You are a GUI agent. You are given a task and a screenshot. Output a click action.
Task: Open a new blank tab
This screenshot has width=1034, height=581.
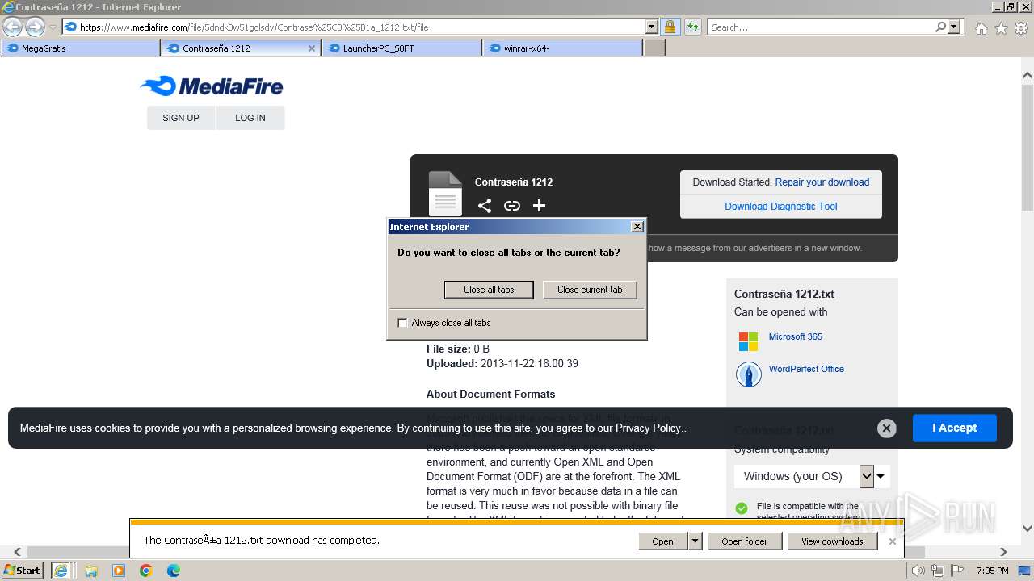pos(654,48)
